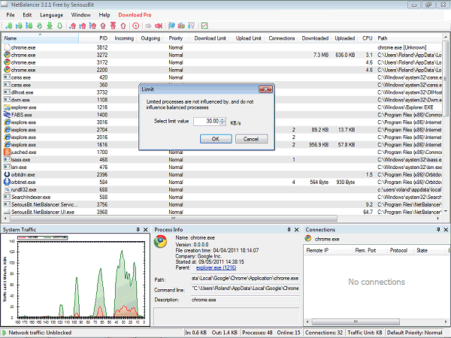The width and height of the screenshot is (451, 338).
Task: Click the outlined red upload arrow icon
Action: 123,26
